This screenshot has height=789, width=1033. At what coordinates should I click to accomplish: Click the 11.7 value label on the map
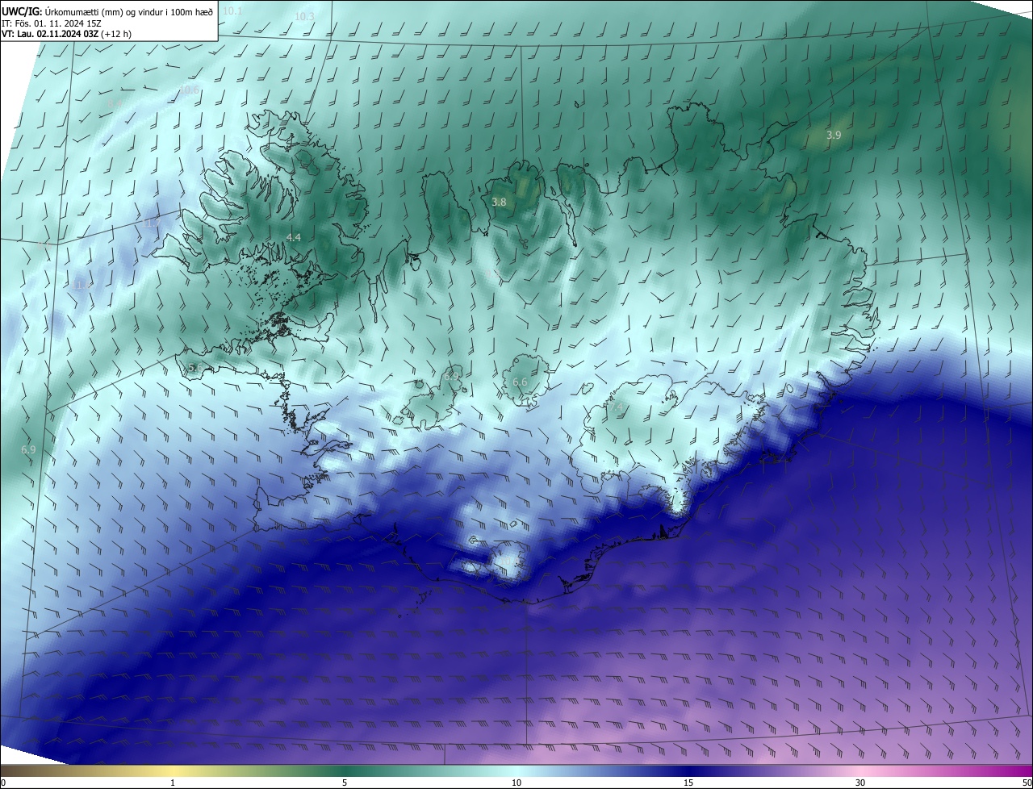[151, 223]
